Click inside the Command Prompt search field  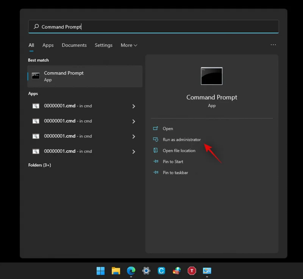(x=114, y=26)
